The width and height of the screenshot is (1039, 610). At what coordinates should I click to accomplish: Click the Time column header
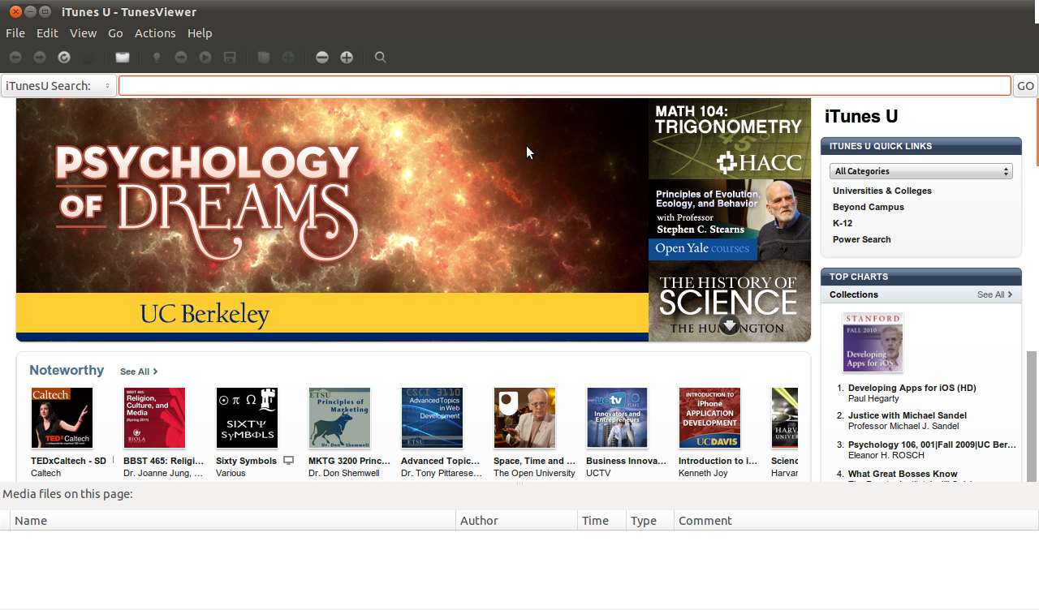pyautogui.click(x=602, y=521)
